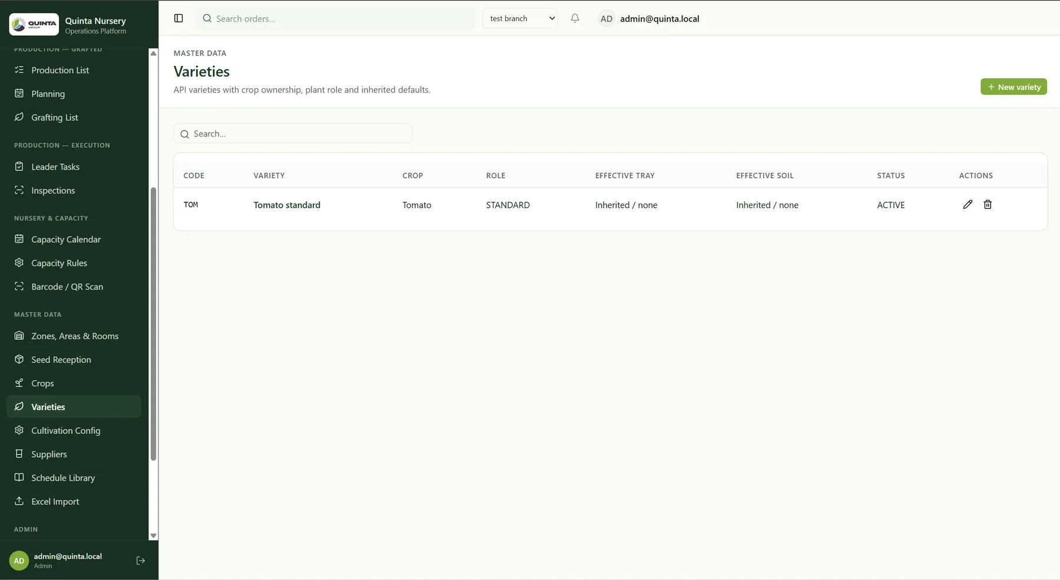Select Varieties in sidebar
This screenshot has width=1060, height=580.
[x=74, y=406]
